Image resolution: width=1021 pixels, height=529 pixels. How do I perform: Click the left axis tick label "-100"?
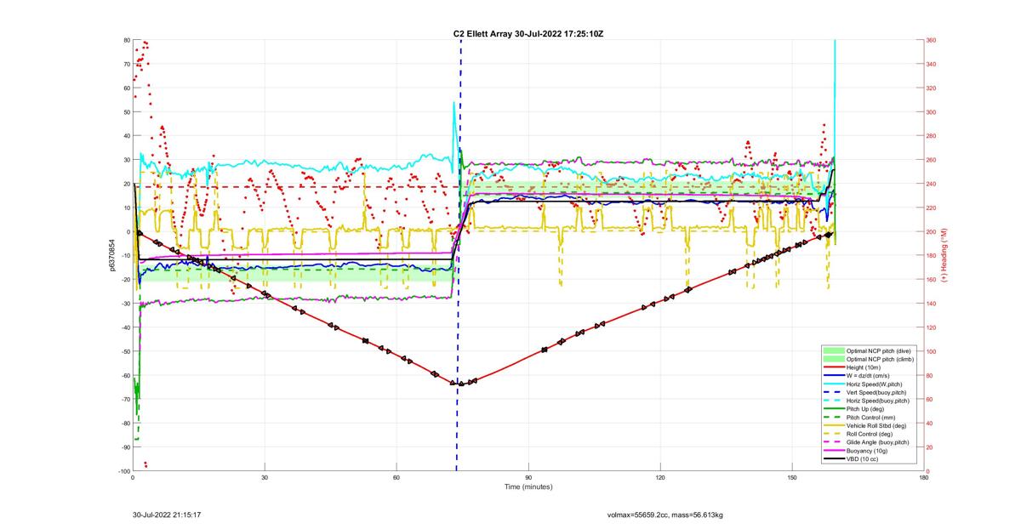[x=123, y=471]
